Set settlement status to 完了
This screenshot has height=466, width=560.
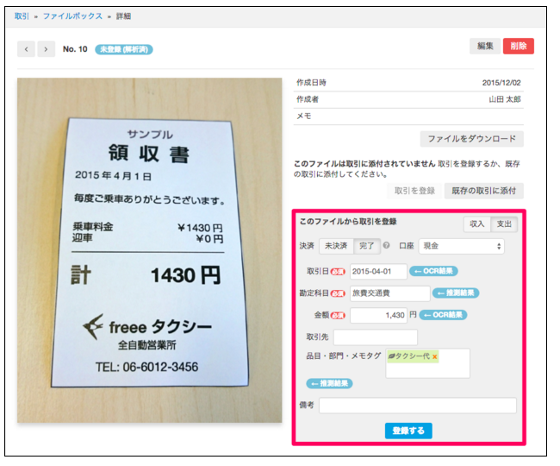pyautogui.click(x=366, y=246)
